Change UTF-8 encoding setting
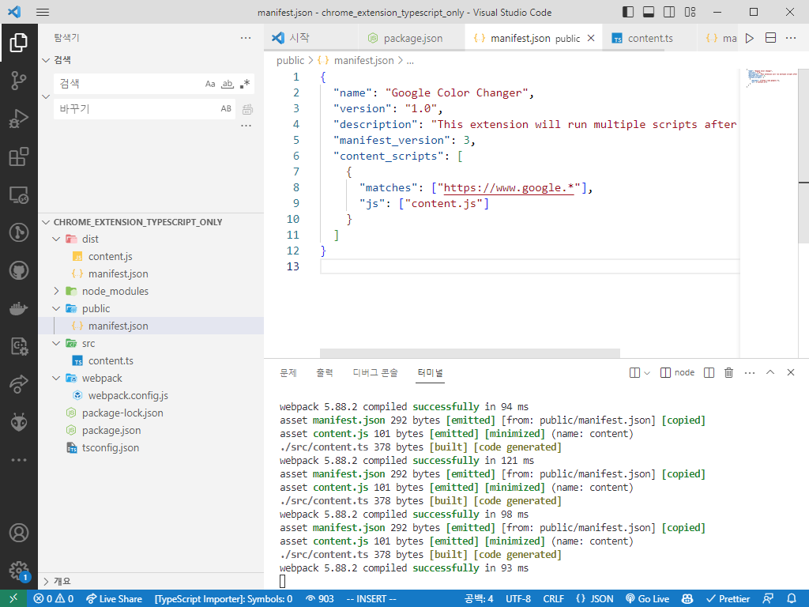Screen dimensions: 809x607 [x=518, y=599]
